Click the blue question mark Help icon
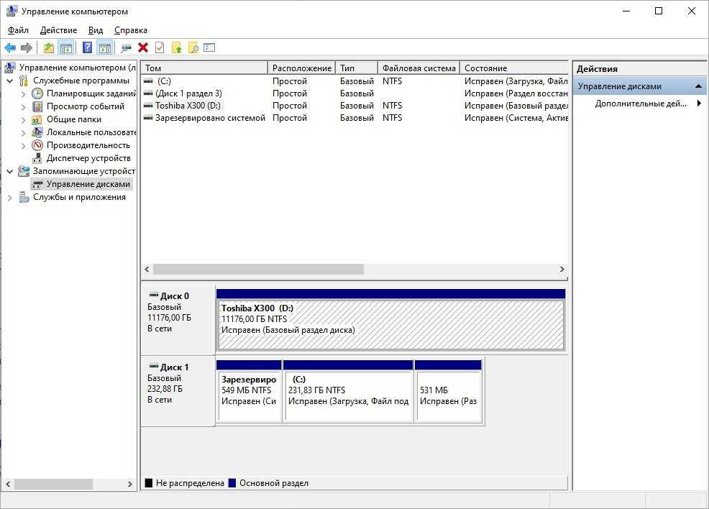Screen dimensions: 709x509 coord(87,48)
